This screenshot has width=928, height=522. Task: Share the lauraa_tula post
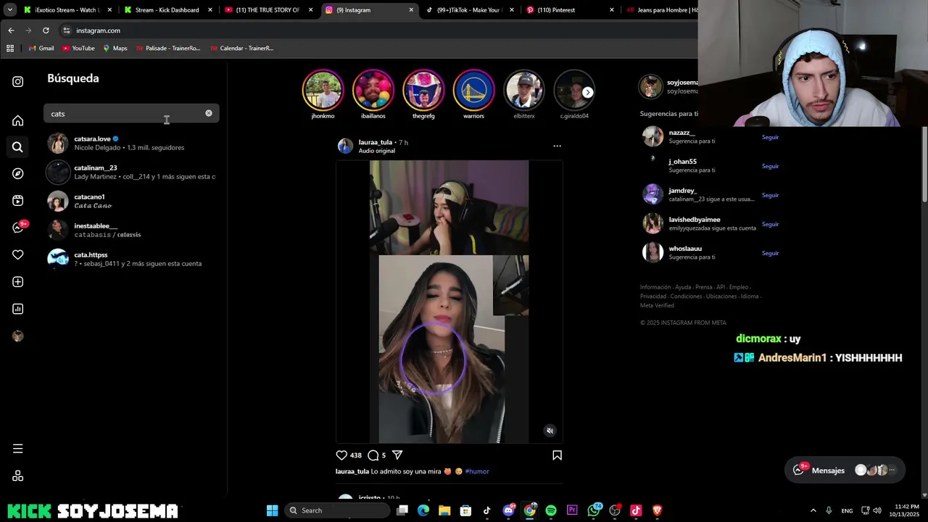[397, 455]
